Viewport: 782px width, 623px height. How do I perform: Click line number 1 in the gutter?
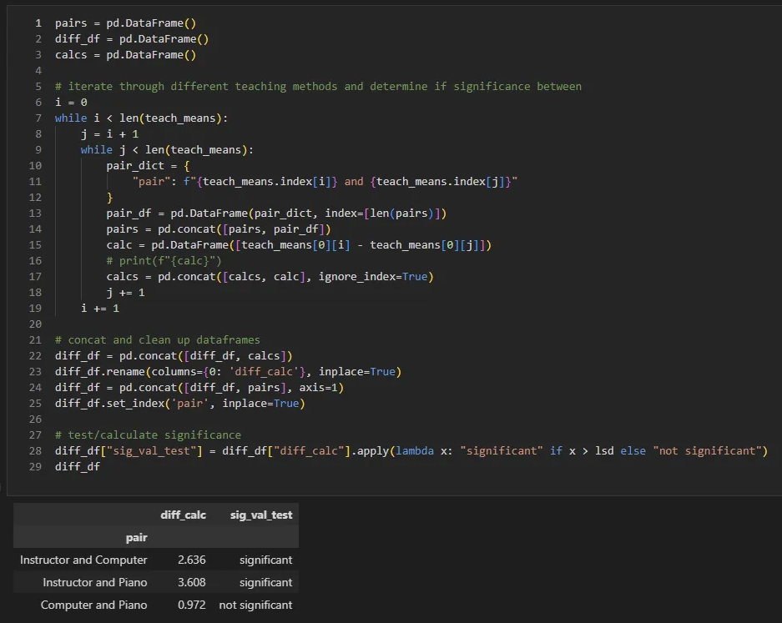38,23
